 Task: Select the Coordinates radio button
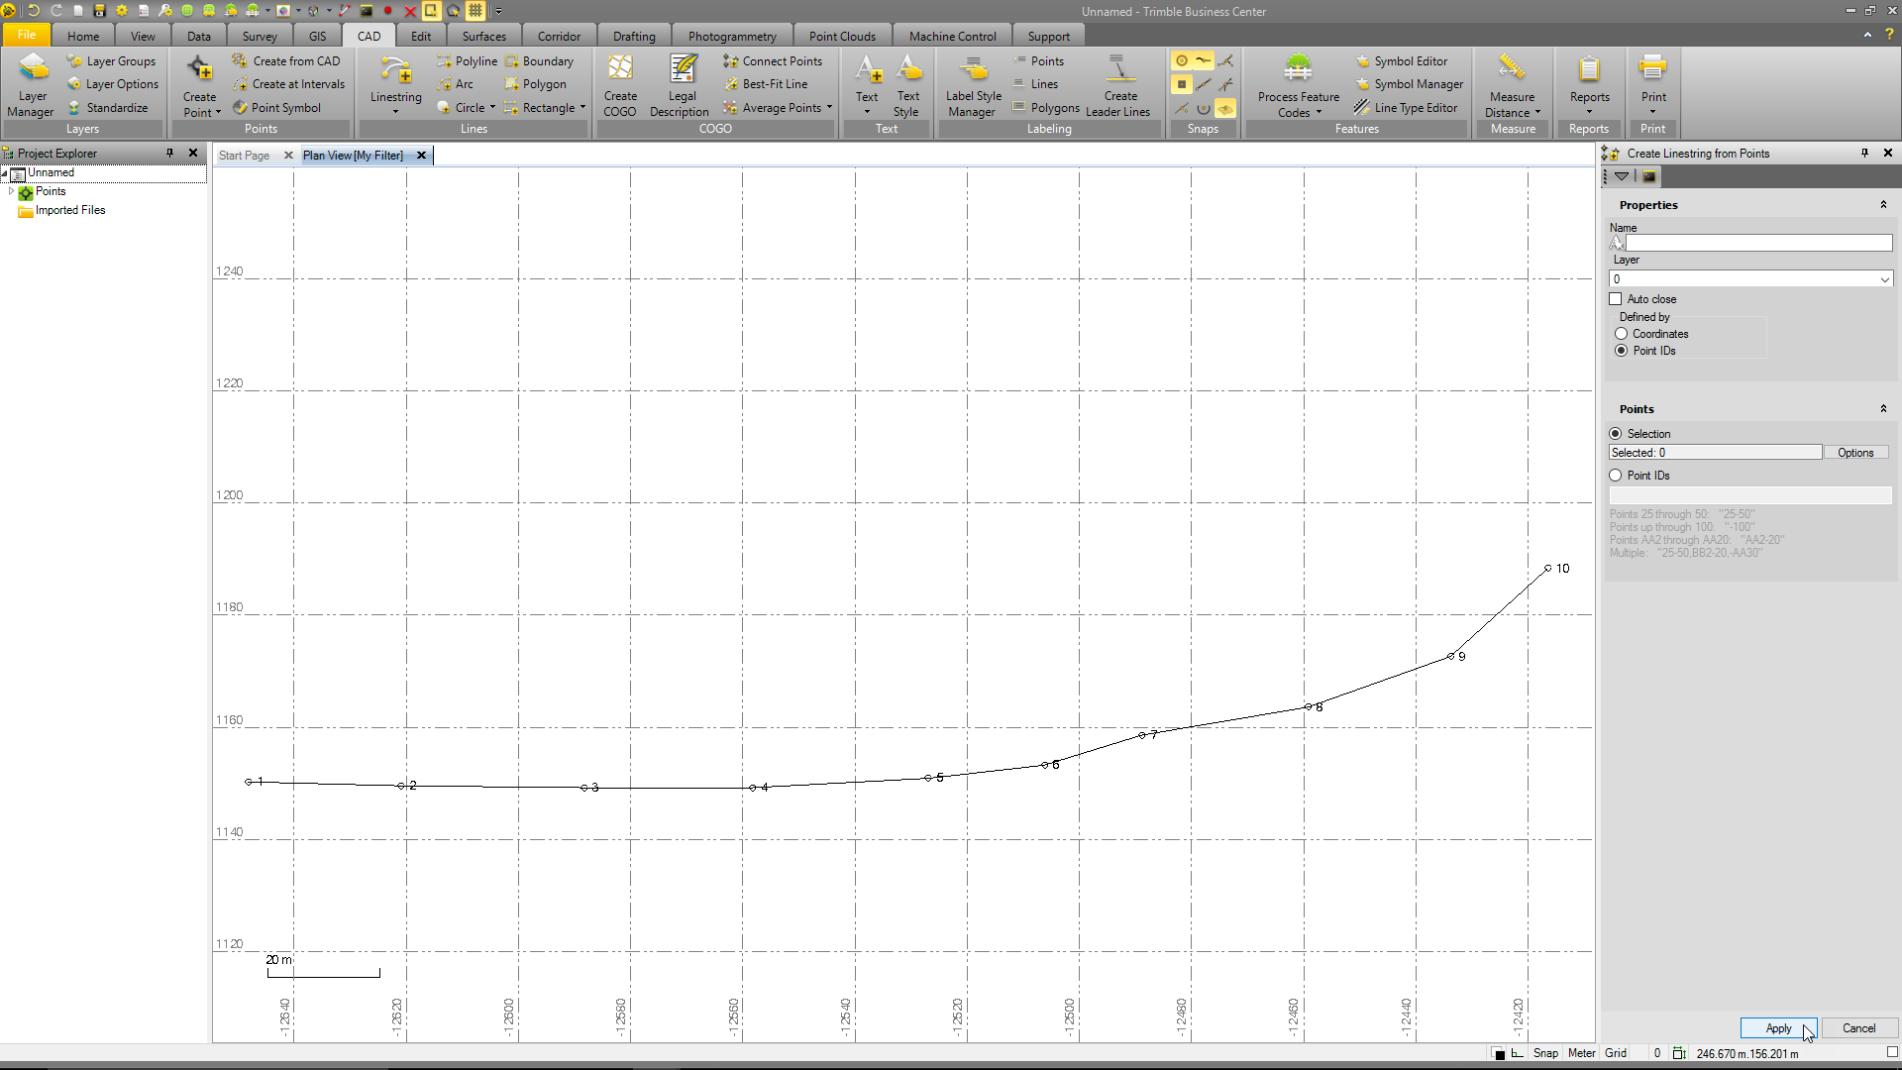click(1622, 334)
